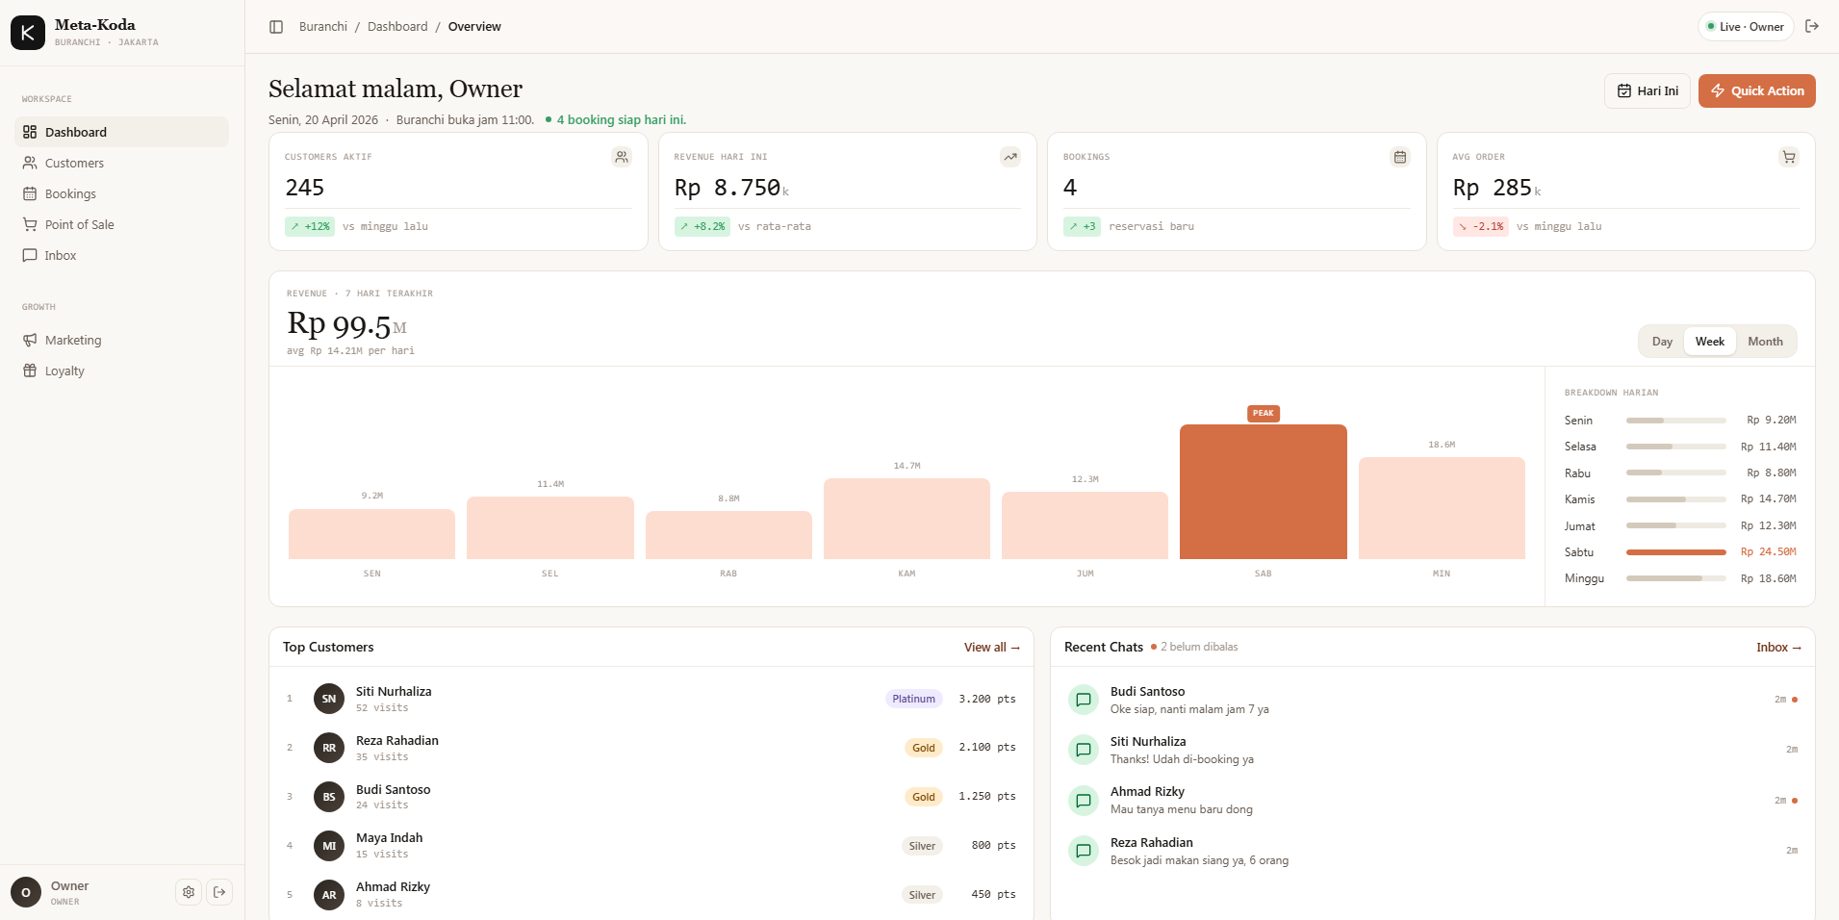Click the -2.1% change badge

pos(1481,227)
